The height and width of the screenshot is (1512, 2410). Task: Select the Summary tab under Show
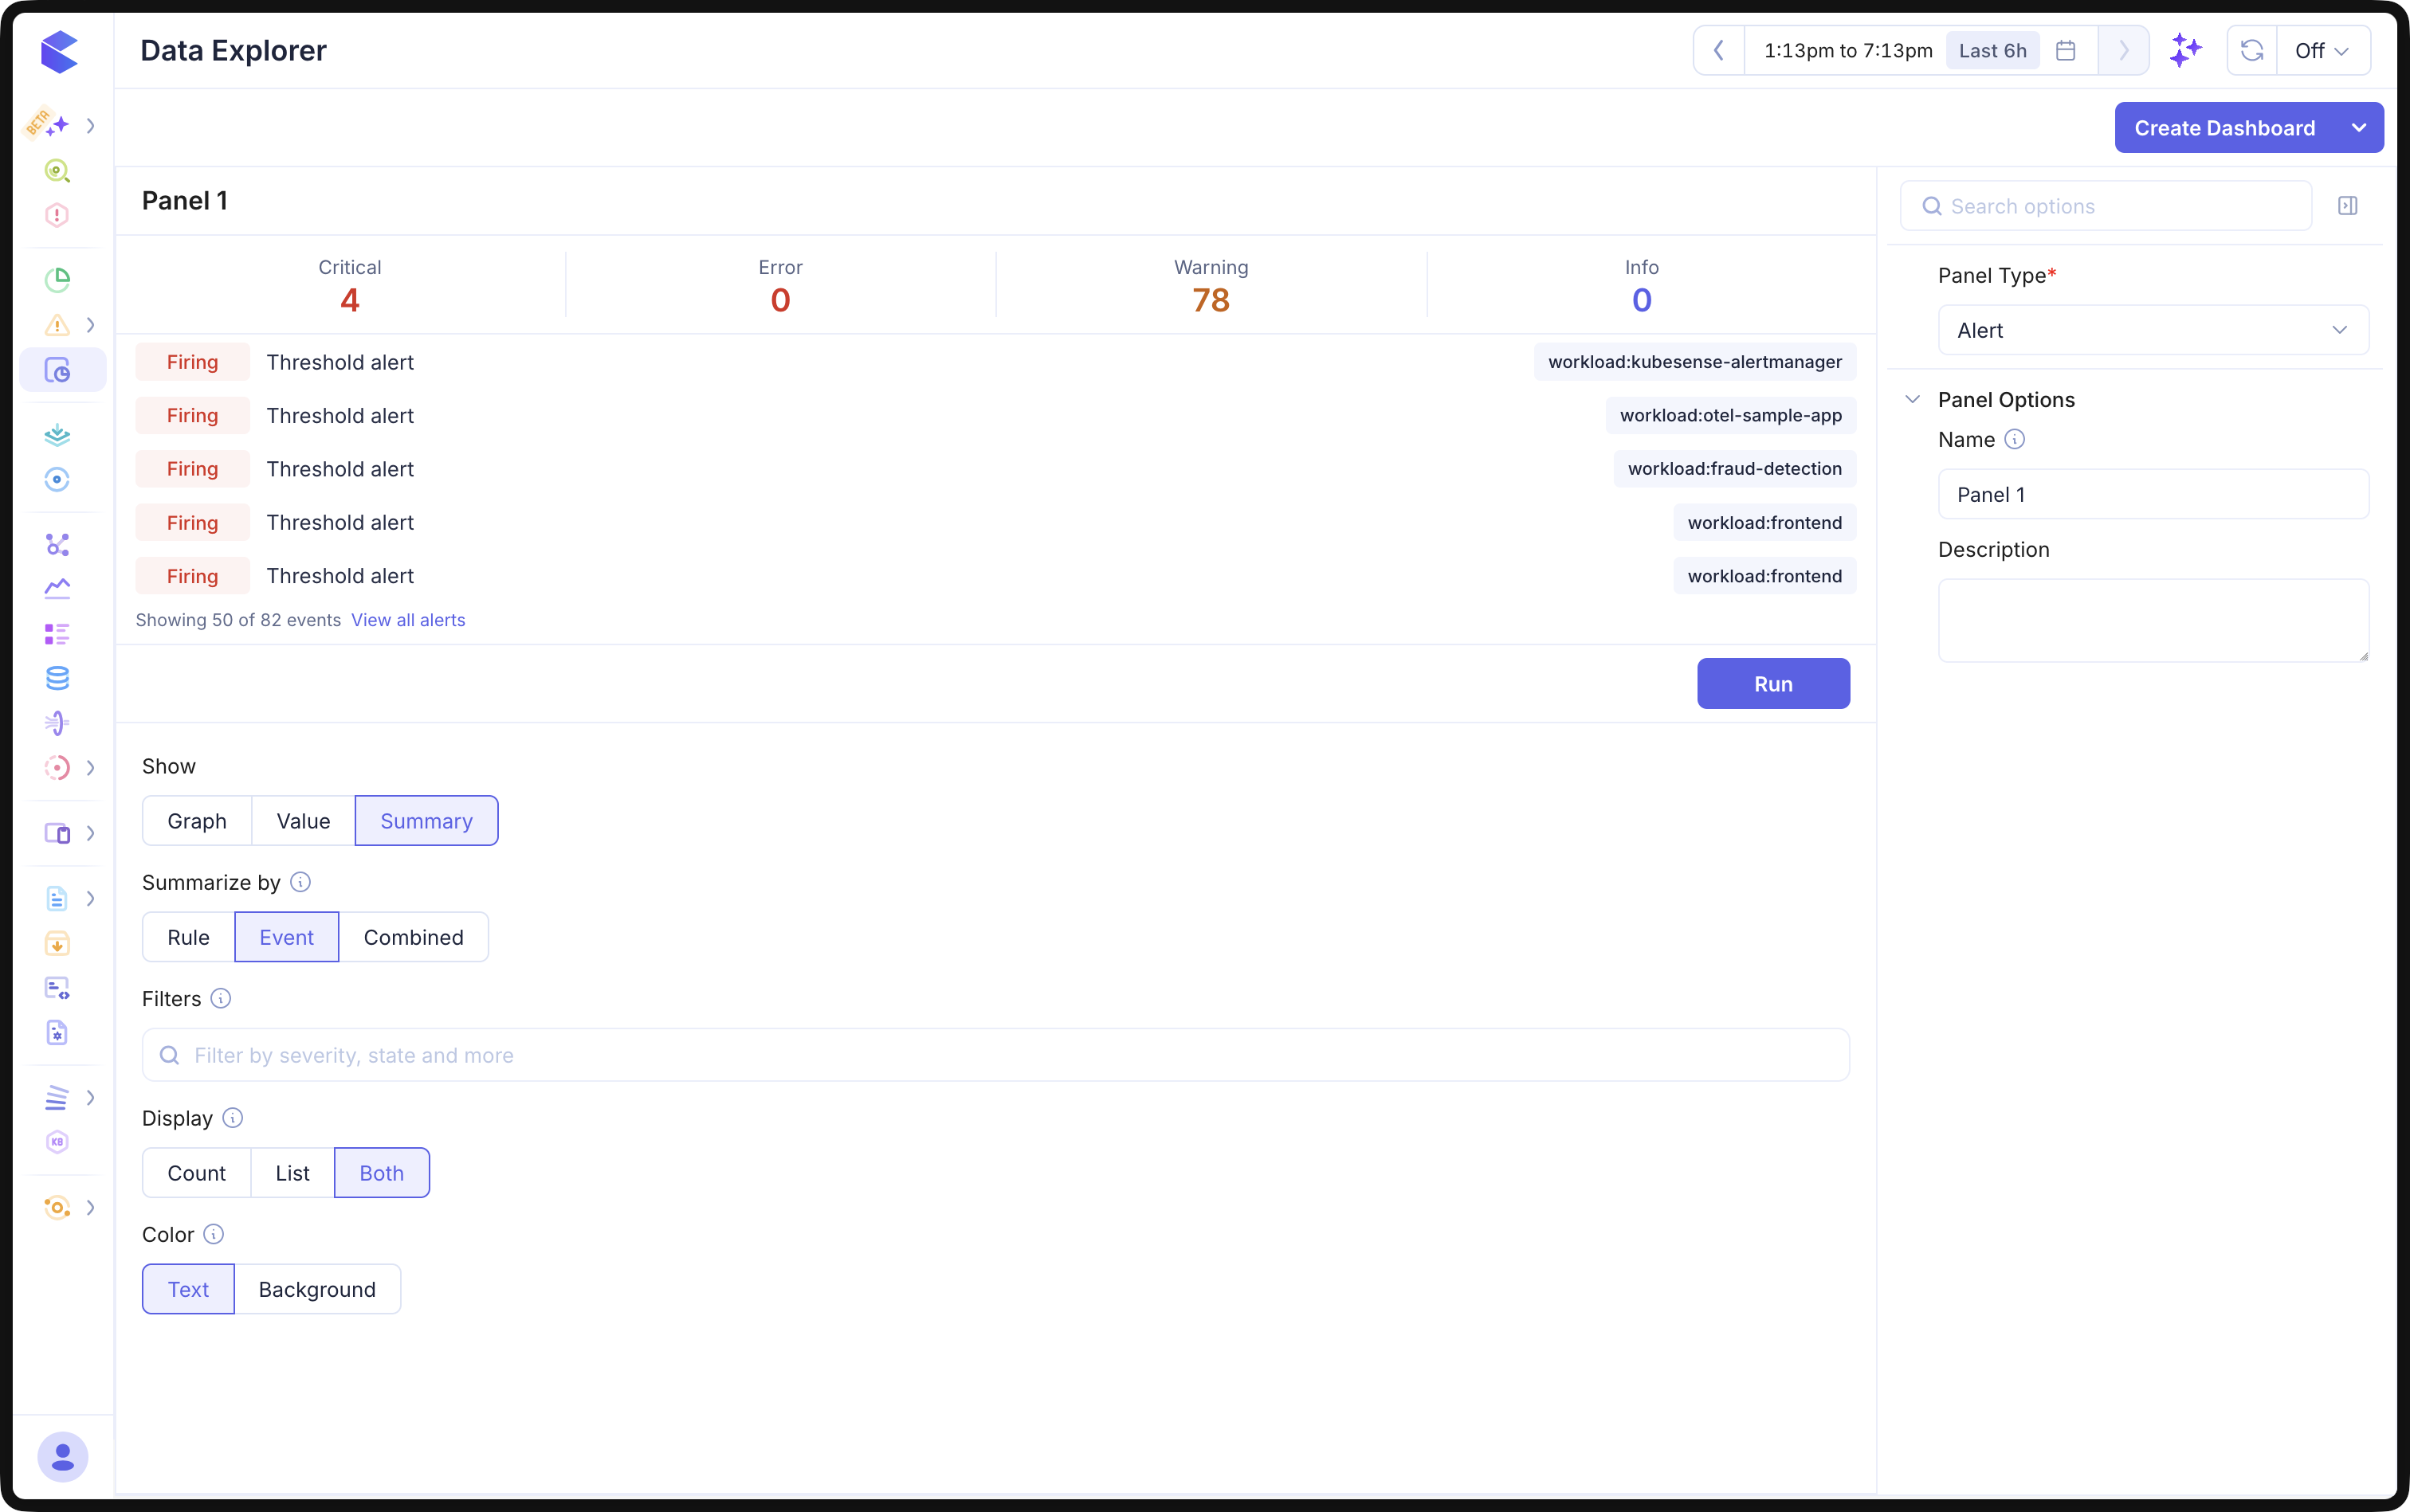(x=426, y=821)
